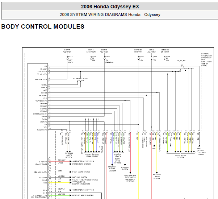Click the "STOP SW" pin label
Screen dimensions: 218x199
click(x=43, y=122)
